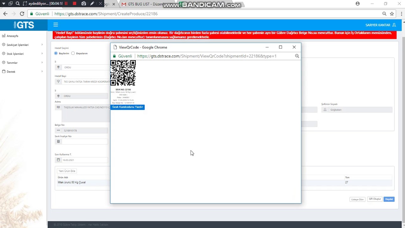Screen dimensions: 405x228
Task: Close the ViewQrCode popup window
Action: pyautogui.click(x=294, y=47)
